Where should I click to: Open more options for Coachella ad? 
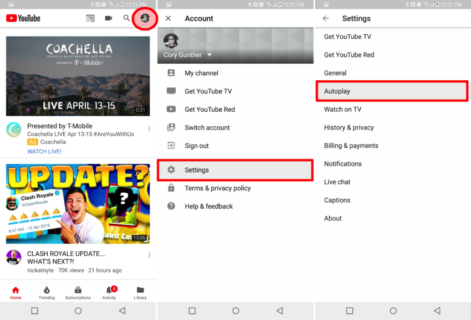point(149,128)
